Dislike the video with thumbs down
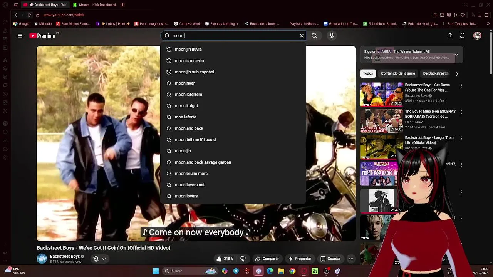The width and height of the screenshot is (493, 277). click(x=243, y=259)
